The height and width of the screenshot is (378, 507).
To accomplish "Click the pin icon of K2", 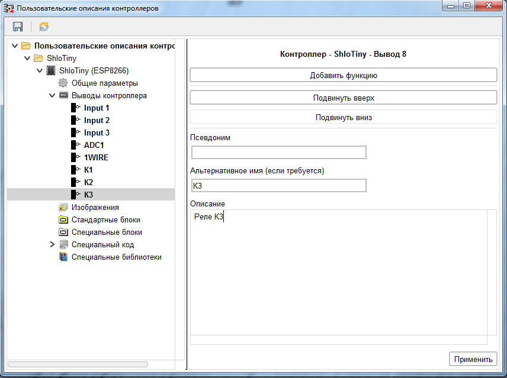I will pos(76,182).
